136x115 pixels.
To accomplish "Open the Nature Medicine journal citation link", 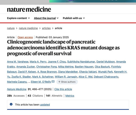I will (17, 89).
